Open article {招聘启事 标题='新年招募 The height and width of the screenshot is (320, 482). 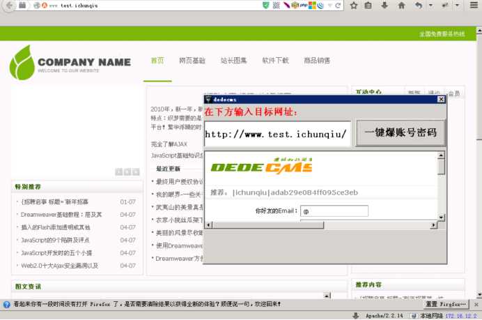click(x=55, y=202)
